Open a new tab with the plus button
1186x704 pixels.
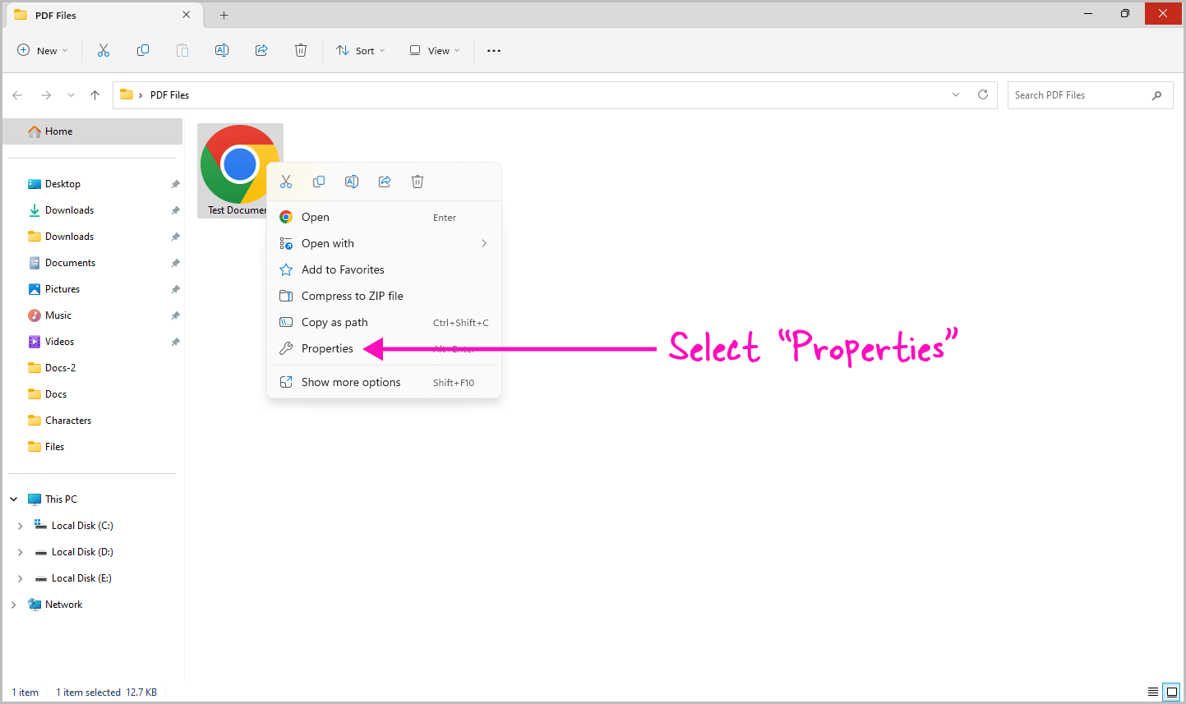point(224,15)
